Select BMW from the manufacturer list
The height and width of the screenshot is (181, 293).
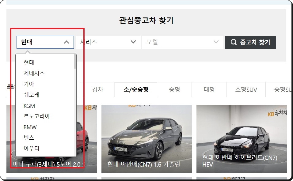pos(30,127)
